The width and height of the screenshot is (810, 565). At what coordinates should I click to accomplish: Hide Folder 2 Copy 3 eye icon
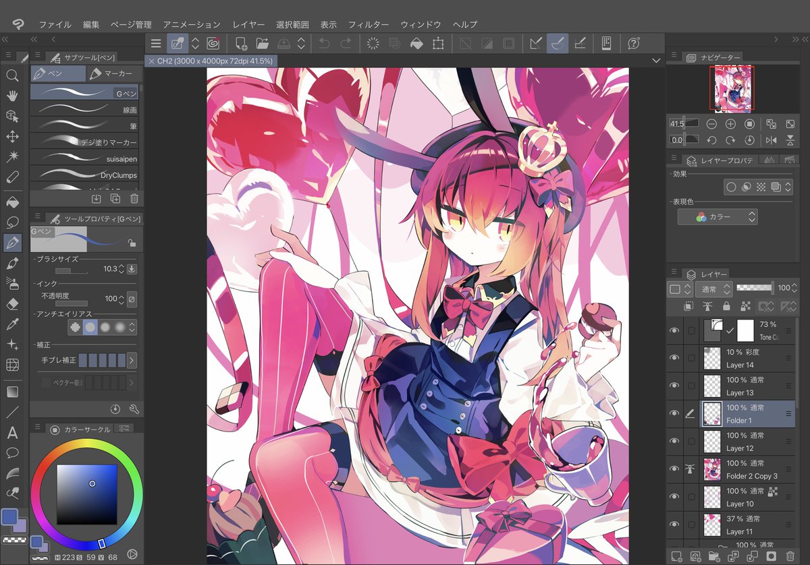674,469
